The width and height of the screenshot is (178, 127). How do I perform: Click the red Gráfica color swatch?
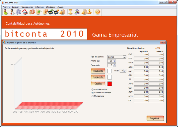click(x=110, y=84)
